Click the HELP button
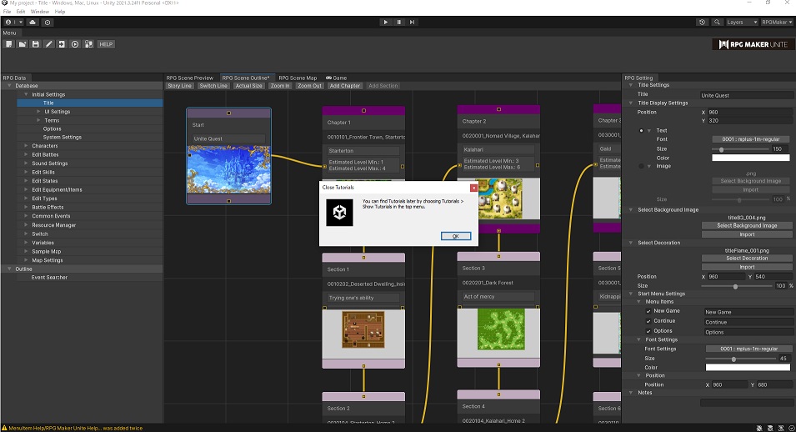 [106, 44]
